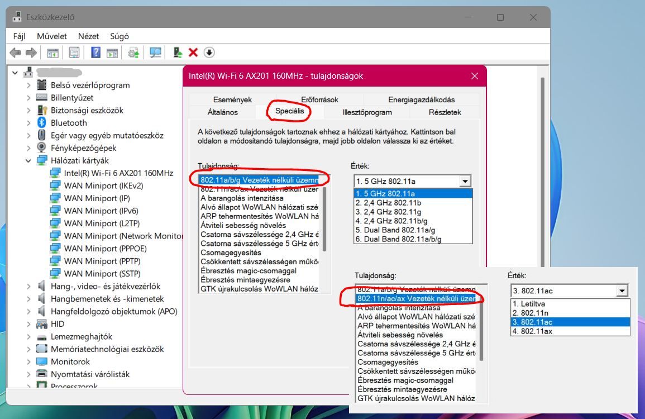Click the Fényképezőgépek camera icon
Screen dimensions: 645x419
[41, 147]
